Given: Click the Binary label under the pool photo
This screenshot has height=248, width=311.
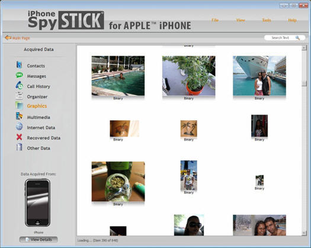Looking at the screenshot, I should 118,98.
